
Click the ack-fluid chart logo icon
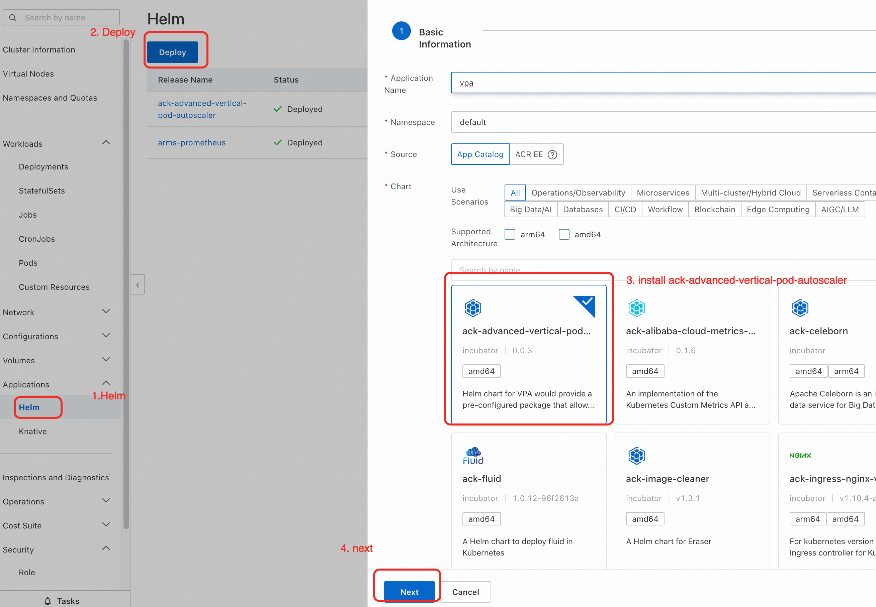coord(473,456)
